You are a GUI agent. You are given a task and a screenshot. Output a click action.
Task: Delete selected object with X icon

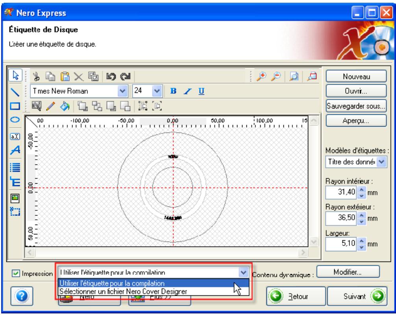79,76
